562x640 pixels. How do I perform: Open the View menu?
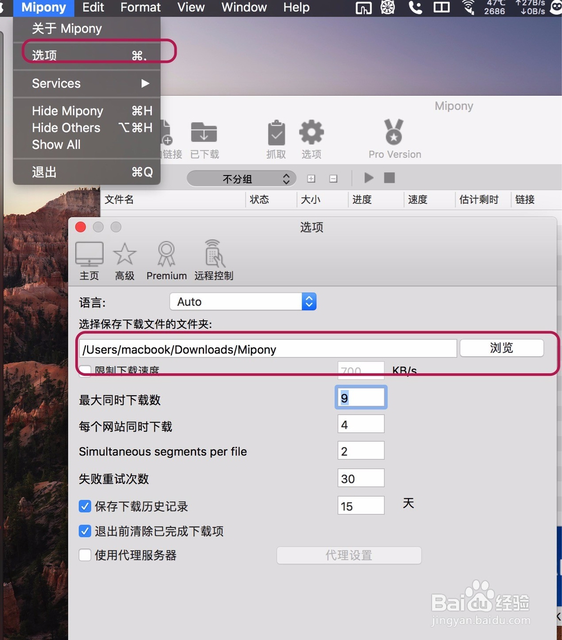pyautogui.click(x=191, y=7)
